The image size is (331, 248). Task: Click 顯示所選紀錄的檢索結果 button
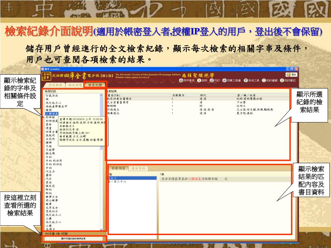[x=73, y=239]
